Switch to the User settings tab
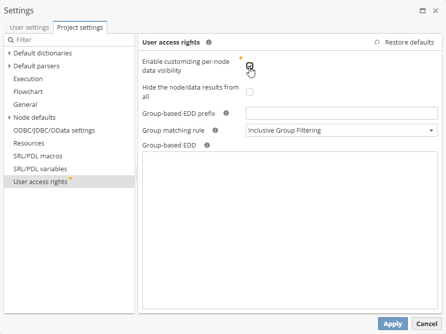Screen dimensions: 446x334 coord(29,27)
